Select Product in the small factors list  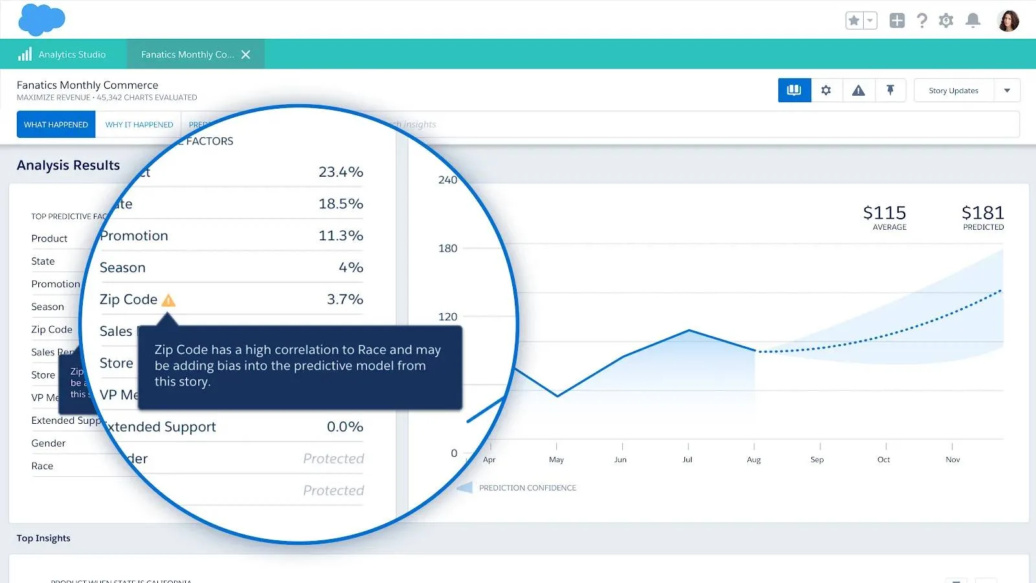49,239
